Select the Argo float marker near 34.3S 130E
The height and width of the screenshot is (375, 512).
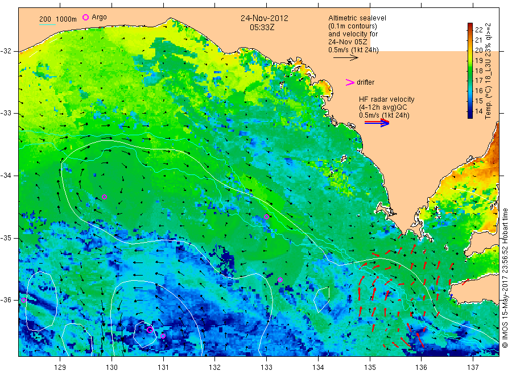[105, 197]
